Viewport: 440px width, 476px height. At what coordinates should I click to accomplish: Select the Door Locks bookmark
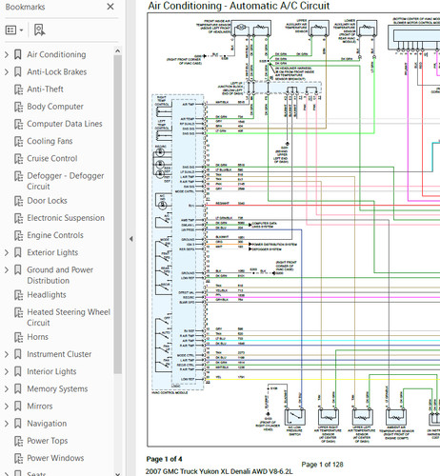(x=47, y=201)
